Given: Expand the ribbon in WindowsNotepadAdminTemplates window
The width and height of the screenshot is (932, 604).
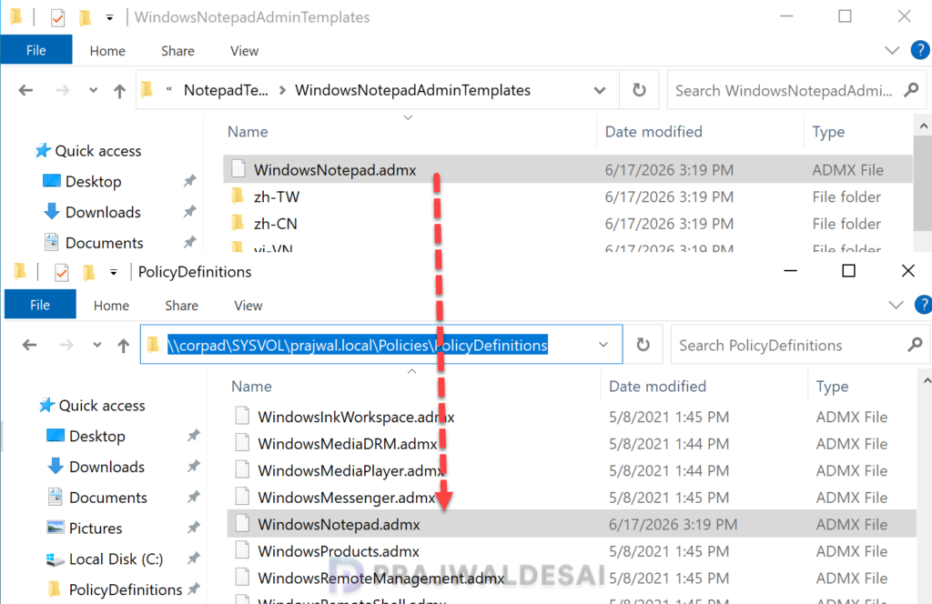Looking at the screenshot, I should tap(892, 50).
